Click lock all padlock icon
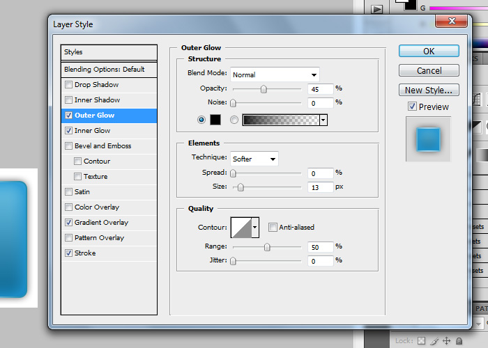Screen dimensions: 488x348 tap(459, 341)
